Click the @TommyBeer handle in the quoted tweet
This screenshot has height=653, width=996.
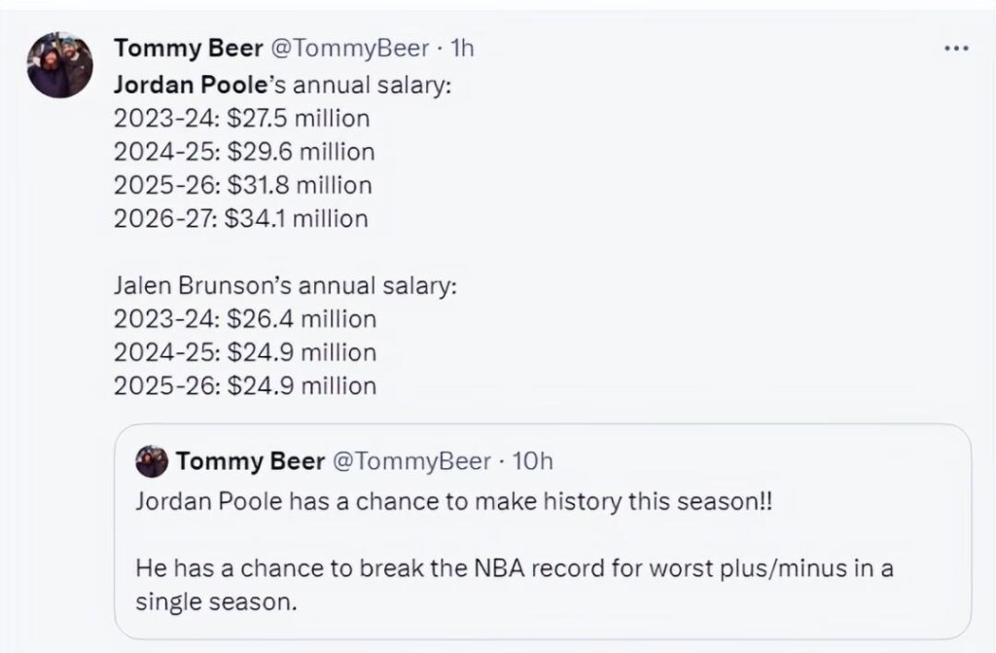tap(411, 461)
